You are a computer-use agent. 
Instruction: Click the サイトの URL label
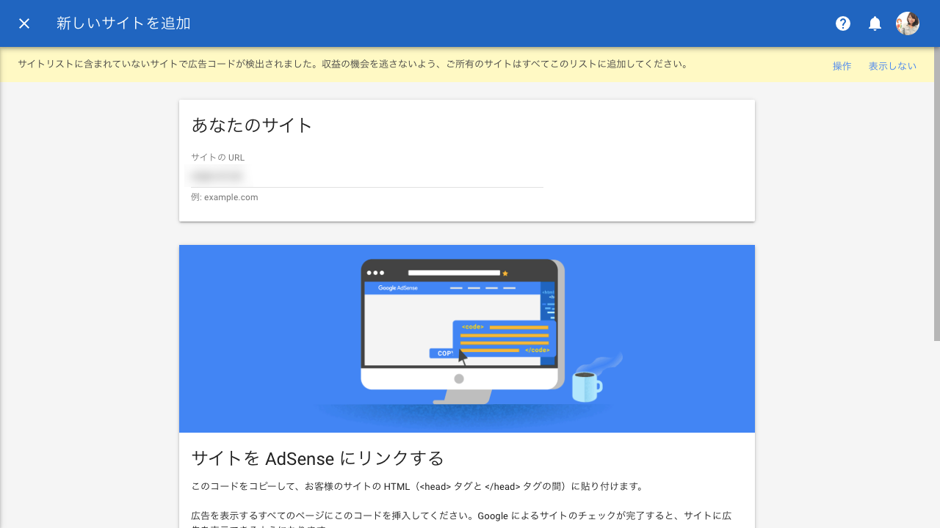point(218,158)
